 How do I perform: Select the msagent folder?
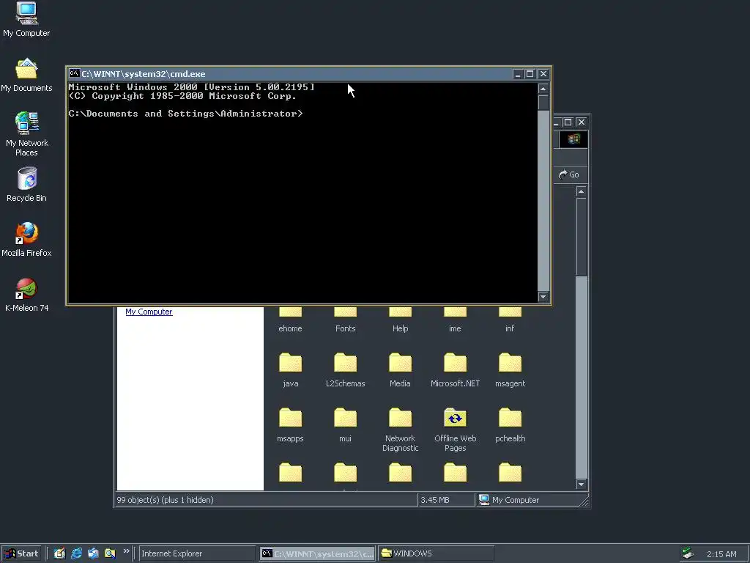pyautogui.click(x=510, y=370)
